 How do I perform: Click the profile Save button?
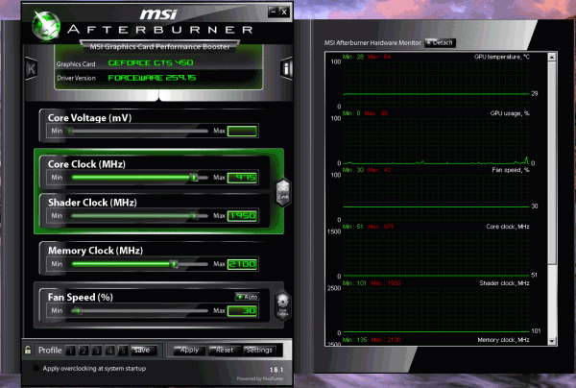click(144, 351)
